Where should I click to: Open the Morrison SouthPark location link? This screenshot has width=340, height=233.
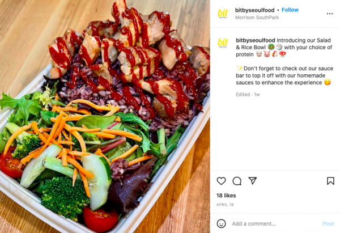point(257,18)
